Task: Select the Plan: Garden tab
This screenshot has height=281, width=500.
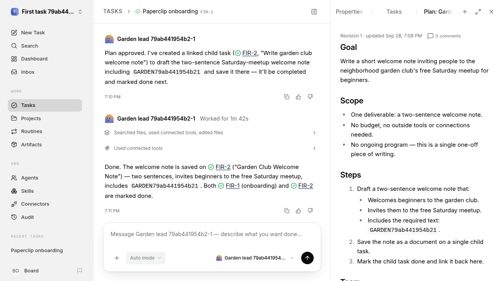Action: 438,12
